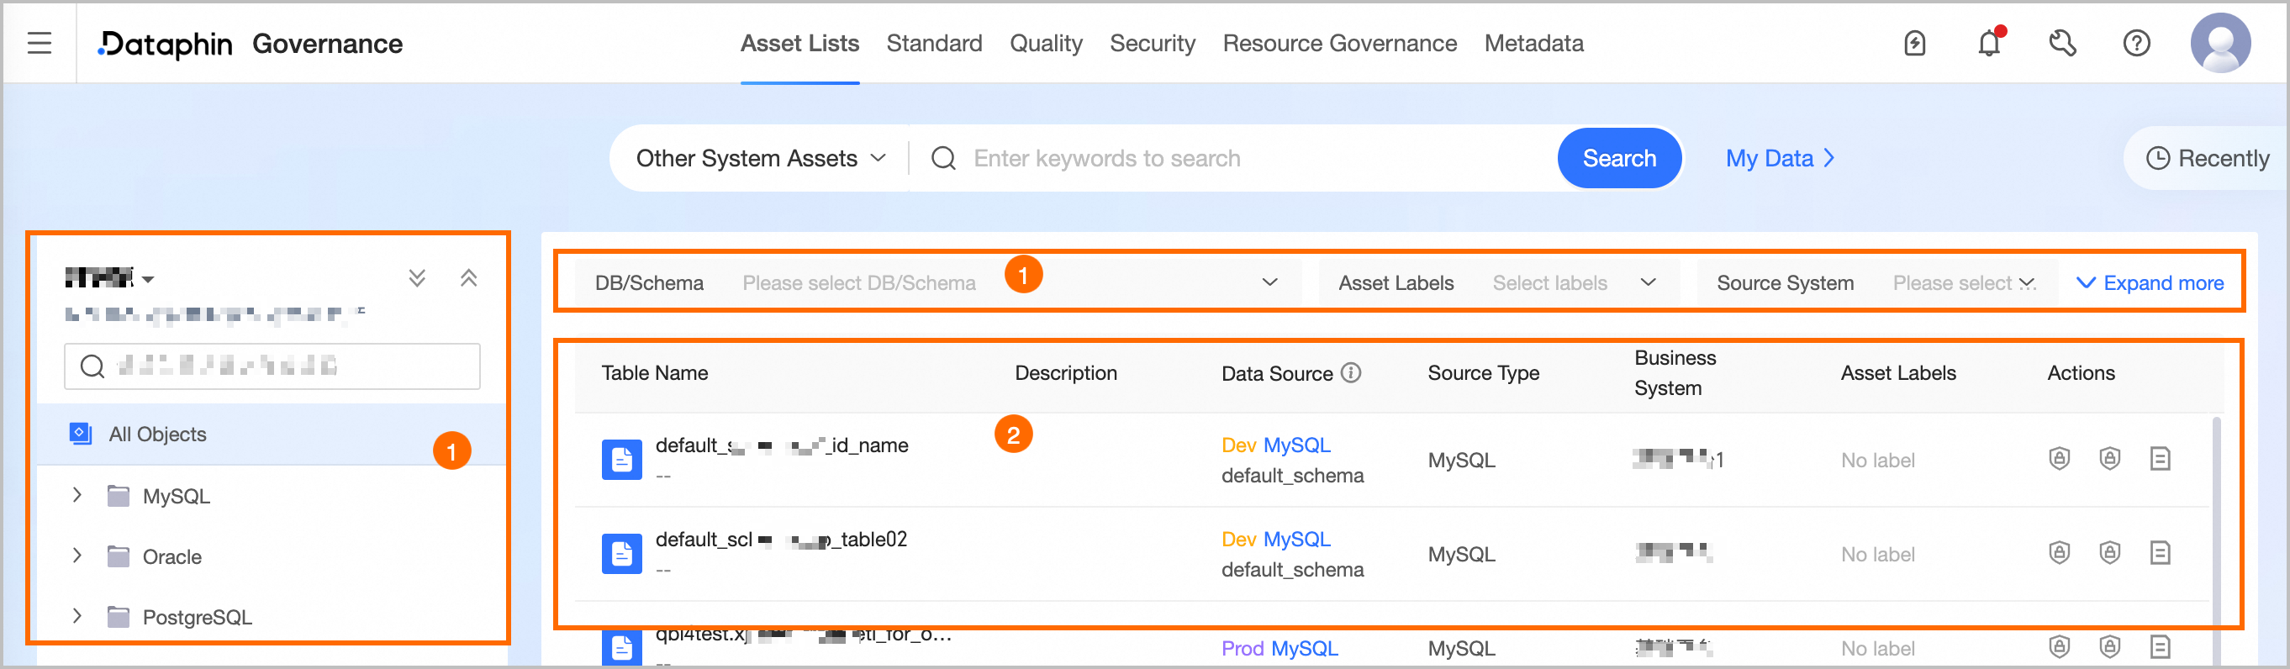
Task: Open table link ending in _id_name
Action: (782, 445)
